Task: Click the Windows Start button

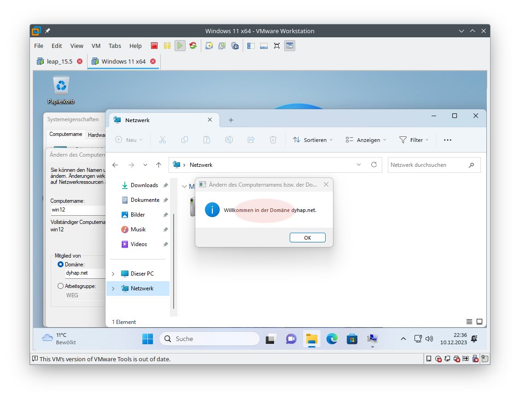Action: [x=147, y=339]
